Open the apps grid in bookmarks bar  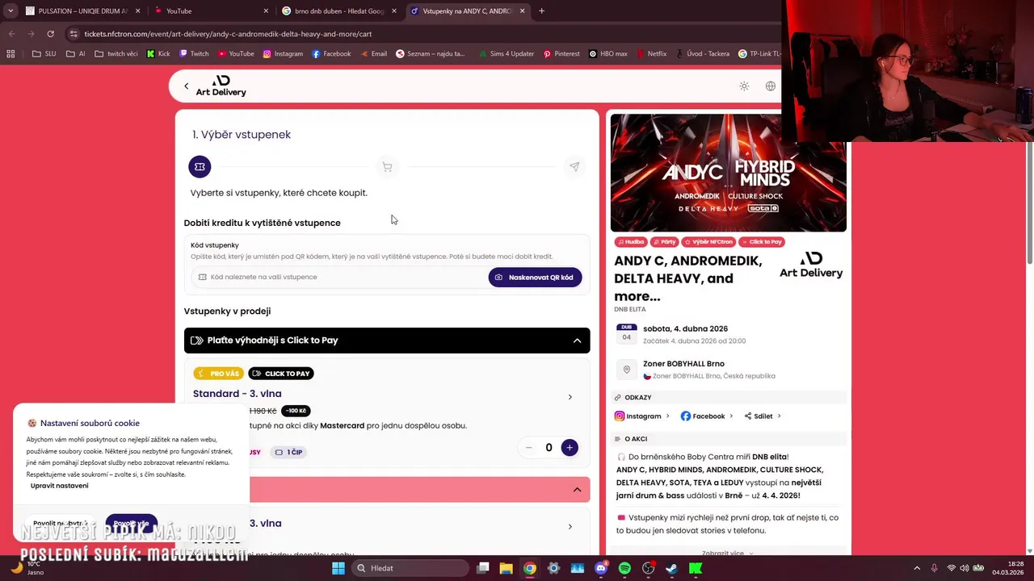(x=11, y=54)
